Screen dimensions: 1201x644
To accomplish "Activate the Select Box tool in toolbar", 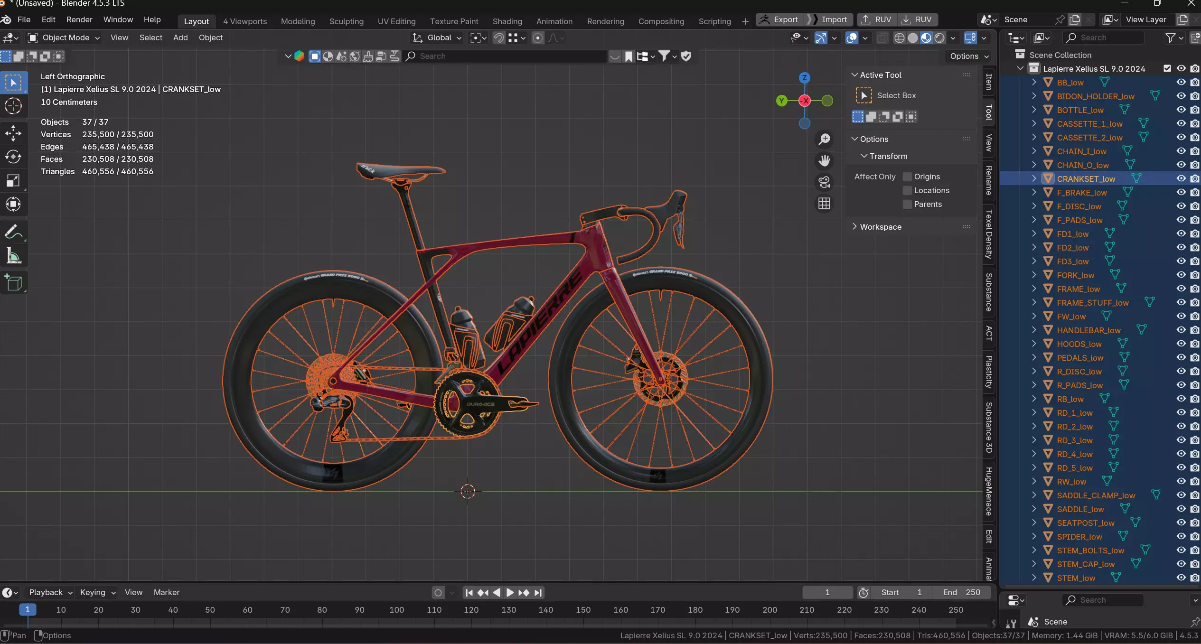I will pos(13,83).
